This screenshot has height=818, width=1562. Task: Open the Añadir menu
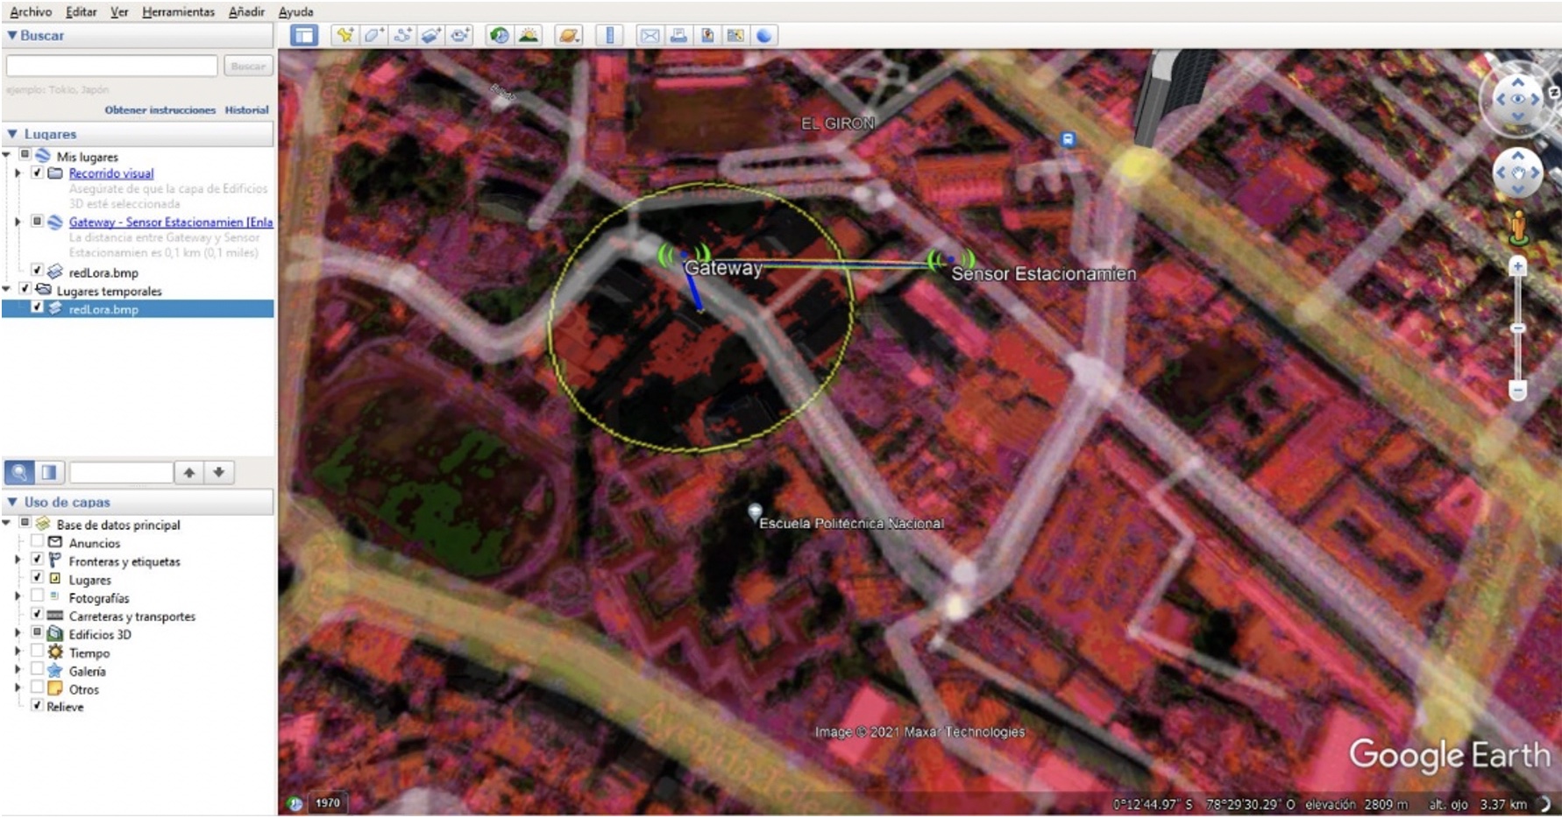(246, 11)
